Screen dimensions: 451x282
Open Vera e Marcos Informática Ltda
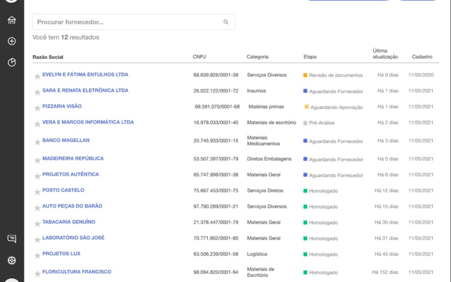[88, 122]
